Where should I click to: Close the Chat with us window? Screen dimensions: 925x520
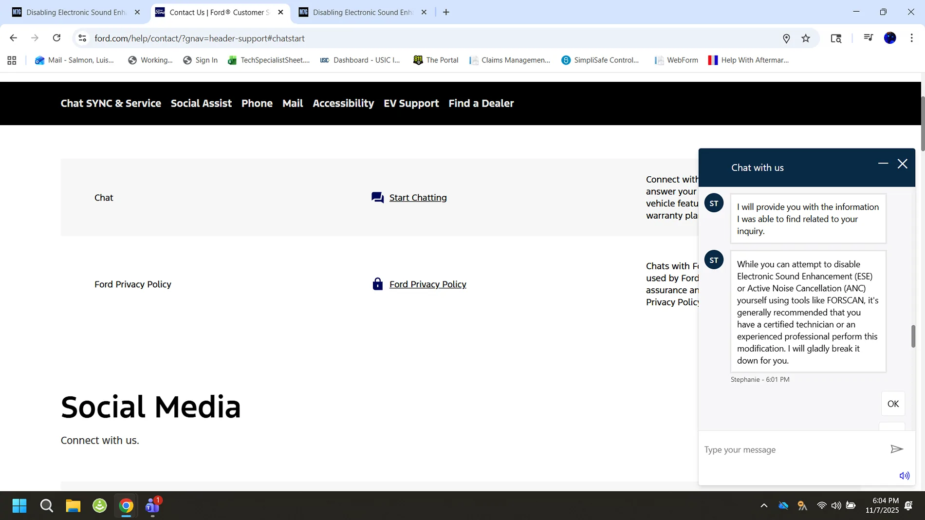coord(903,164)
